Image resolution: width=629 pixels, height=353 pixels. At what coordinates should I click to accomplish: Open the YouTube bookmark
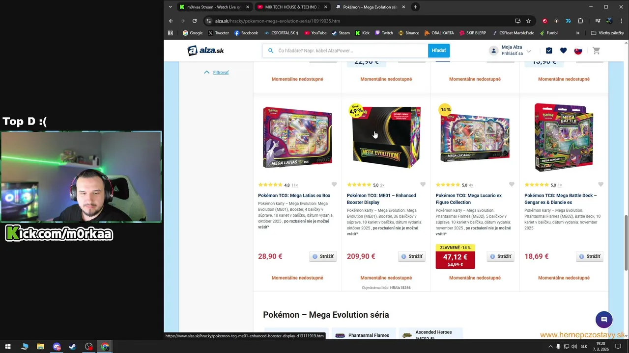point(315,33)
